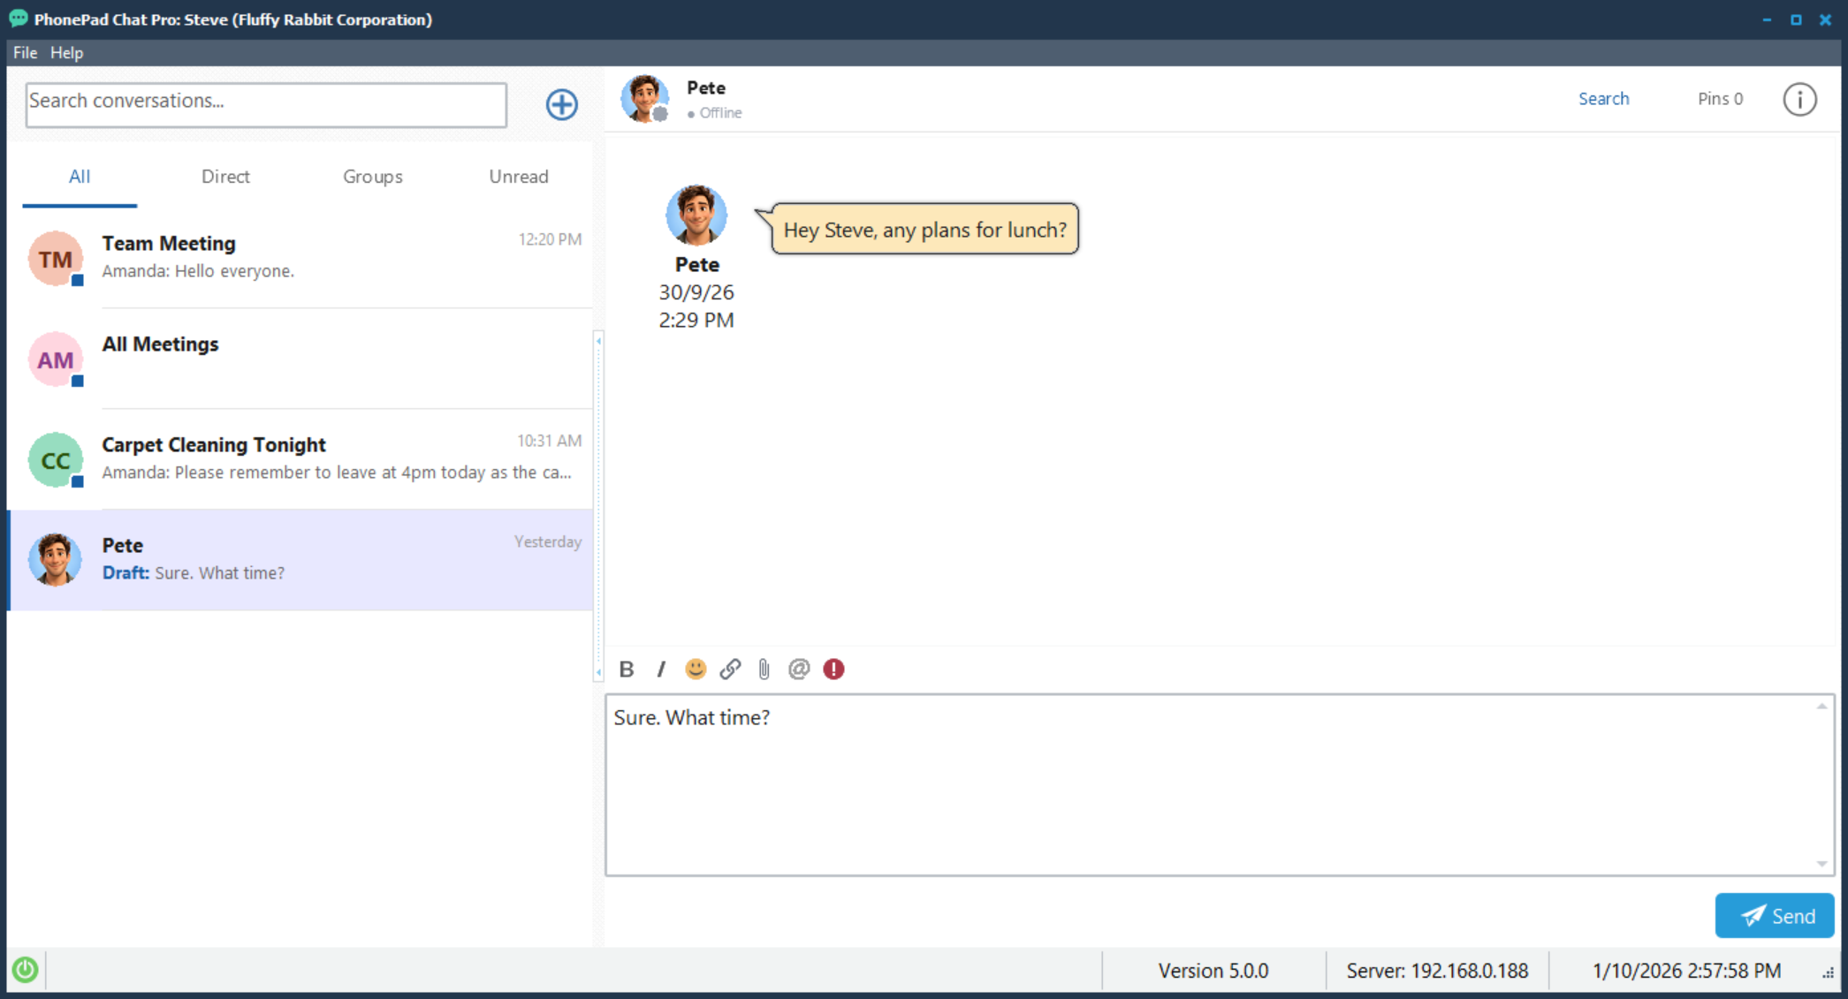Switch to the Unread tab

tap(519, 177)
